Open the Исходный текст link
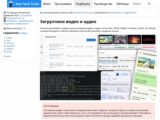 15,18
